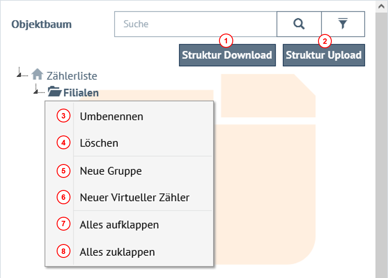388x278 pixels.
Task: Click the scrollbar up arrow
Action: (x=382, y=6)
